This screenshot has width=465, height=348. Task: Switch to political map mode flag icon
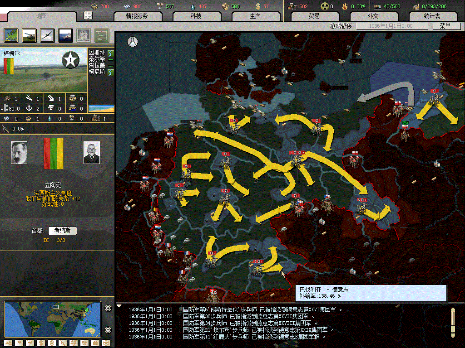pyautogui.click(x=19, y=343)
